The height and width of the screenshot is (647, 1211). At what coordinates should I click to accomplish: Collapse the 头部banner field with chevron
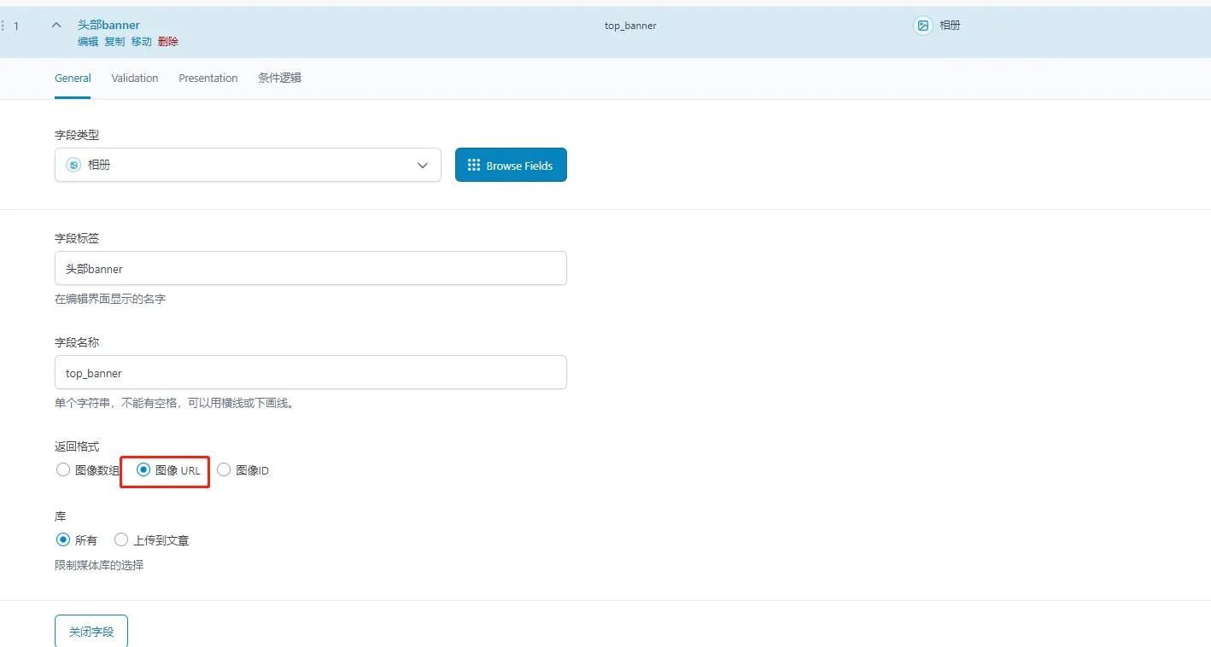pyautogui.click(x=56, y=26)
